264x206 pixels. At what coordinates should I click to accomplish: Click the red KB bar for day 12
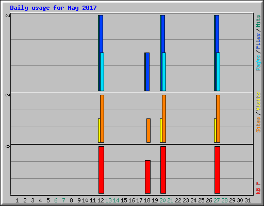(102, 170)
